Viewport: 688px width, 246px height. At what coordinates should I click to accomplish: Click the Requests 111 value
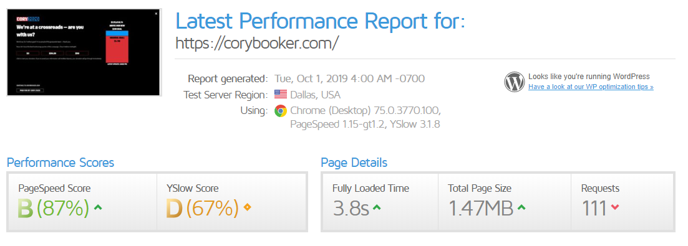tap(594, 209)
